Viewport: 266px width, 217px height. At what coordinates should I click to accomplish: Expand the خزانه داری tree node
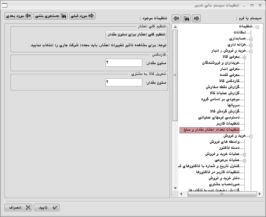251,45
